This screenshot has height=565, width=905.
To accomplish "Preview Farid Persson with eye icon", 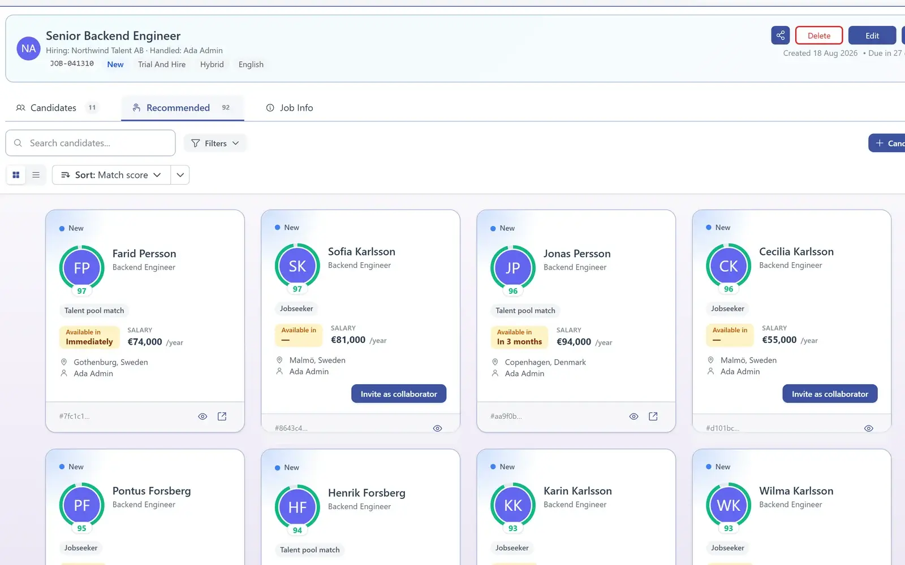I will tap(202, 416).
